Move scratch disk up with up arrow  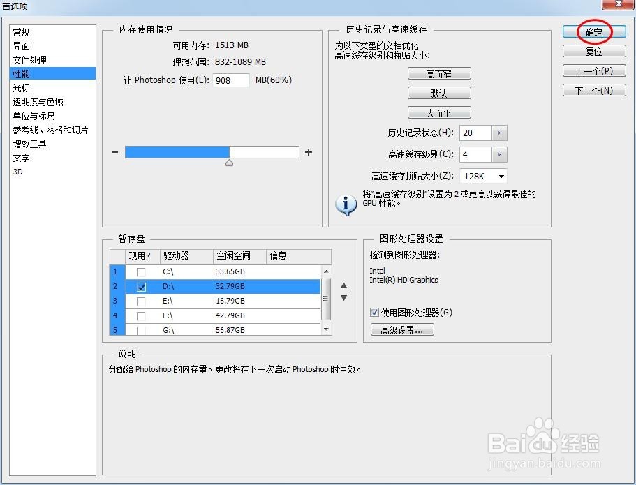tap(344, 285)
